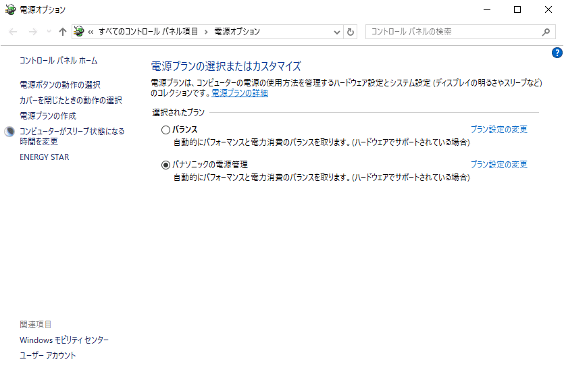Expand breadcrumb chevron before すべてのコントロール パネル項目

pos(91,32)
